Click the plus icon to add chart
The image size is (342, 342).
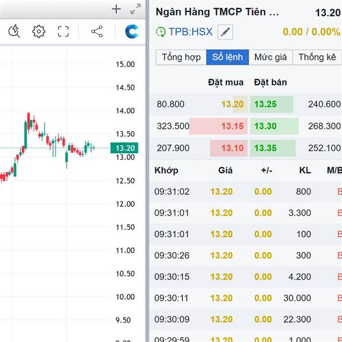pos(116,9)
